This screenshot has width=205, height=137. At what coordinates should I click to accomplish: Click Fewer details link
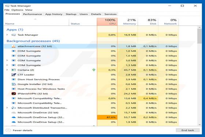[x=22, y=130]
